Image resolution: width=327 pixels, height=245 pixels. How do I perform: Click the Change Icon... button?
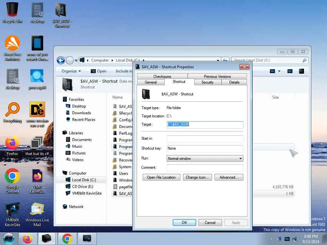tap(197, 177)
